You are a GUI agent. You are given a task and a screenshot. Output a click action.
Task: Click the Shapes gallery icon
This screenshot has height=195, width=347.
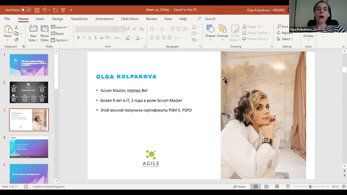click(x=210, y=29)
